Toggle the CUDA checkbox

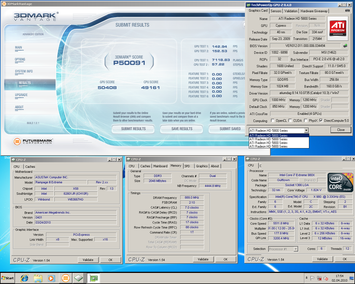point(290,121)
